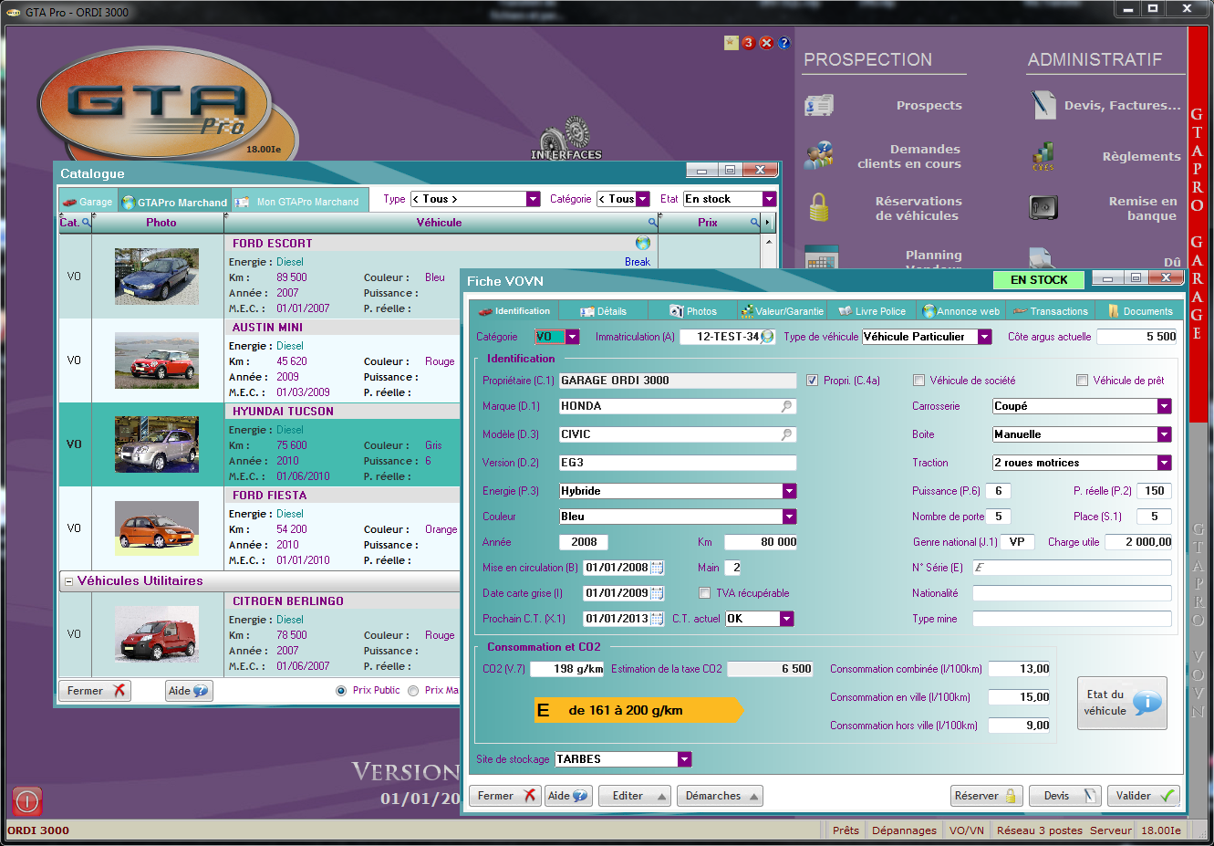Open calendar for Prochain C.T. date
Screen dimensions: 1214x846
(x=658, y=619)
